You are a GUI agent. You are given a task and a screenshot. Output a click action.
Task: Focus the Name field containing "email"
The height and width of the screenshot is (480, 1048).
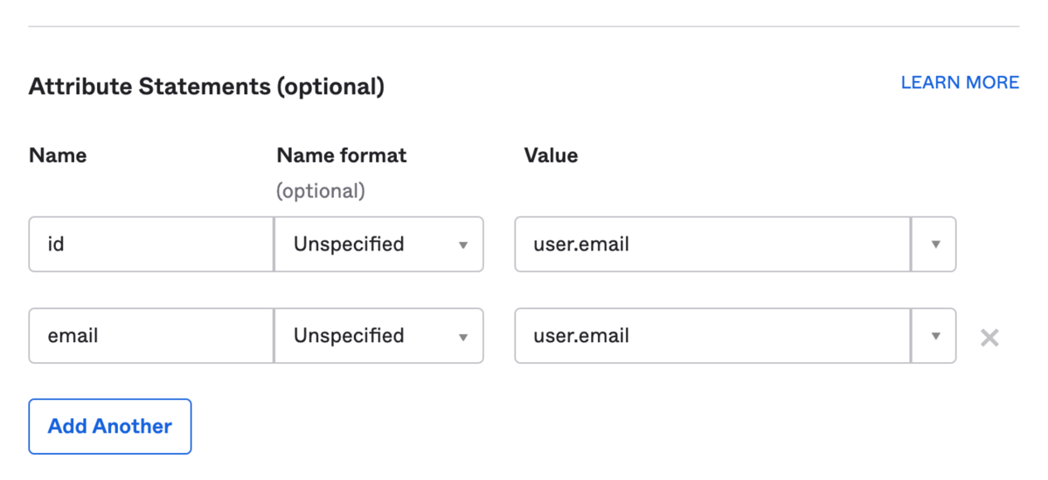click(150, 336)
